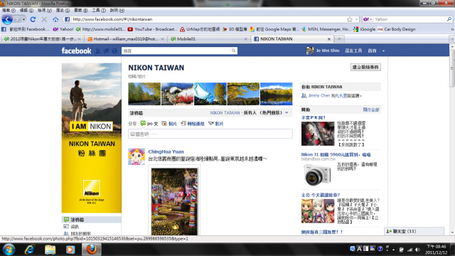
Task: Open the first forest photo thumbnail
Action: click(x=144, y=94)
